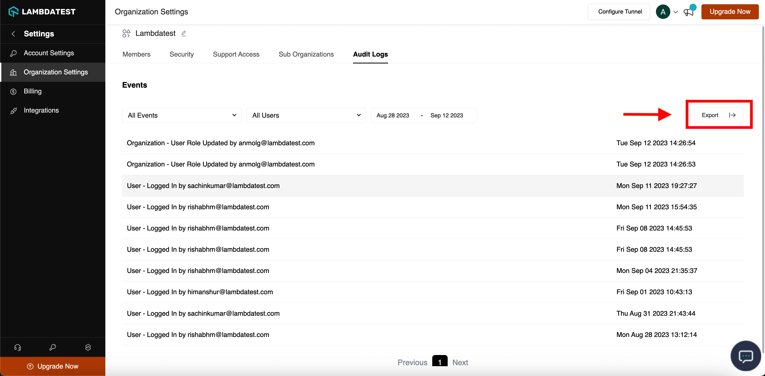
Task: Click the rightmost sidebar footer icon
Action: pos(88,347)
